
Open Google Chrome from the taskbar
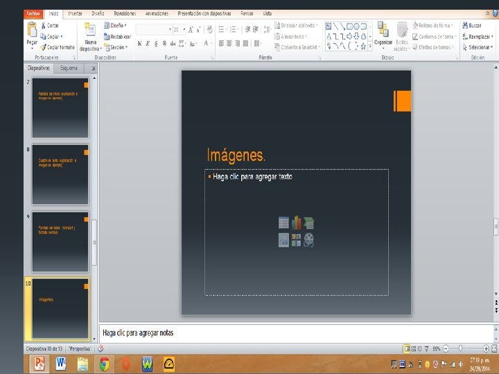click(x=104, y=364)
